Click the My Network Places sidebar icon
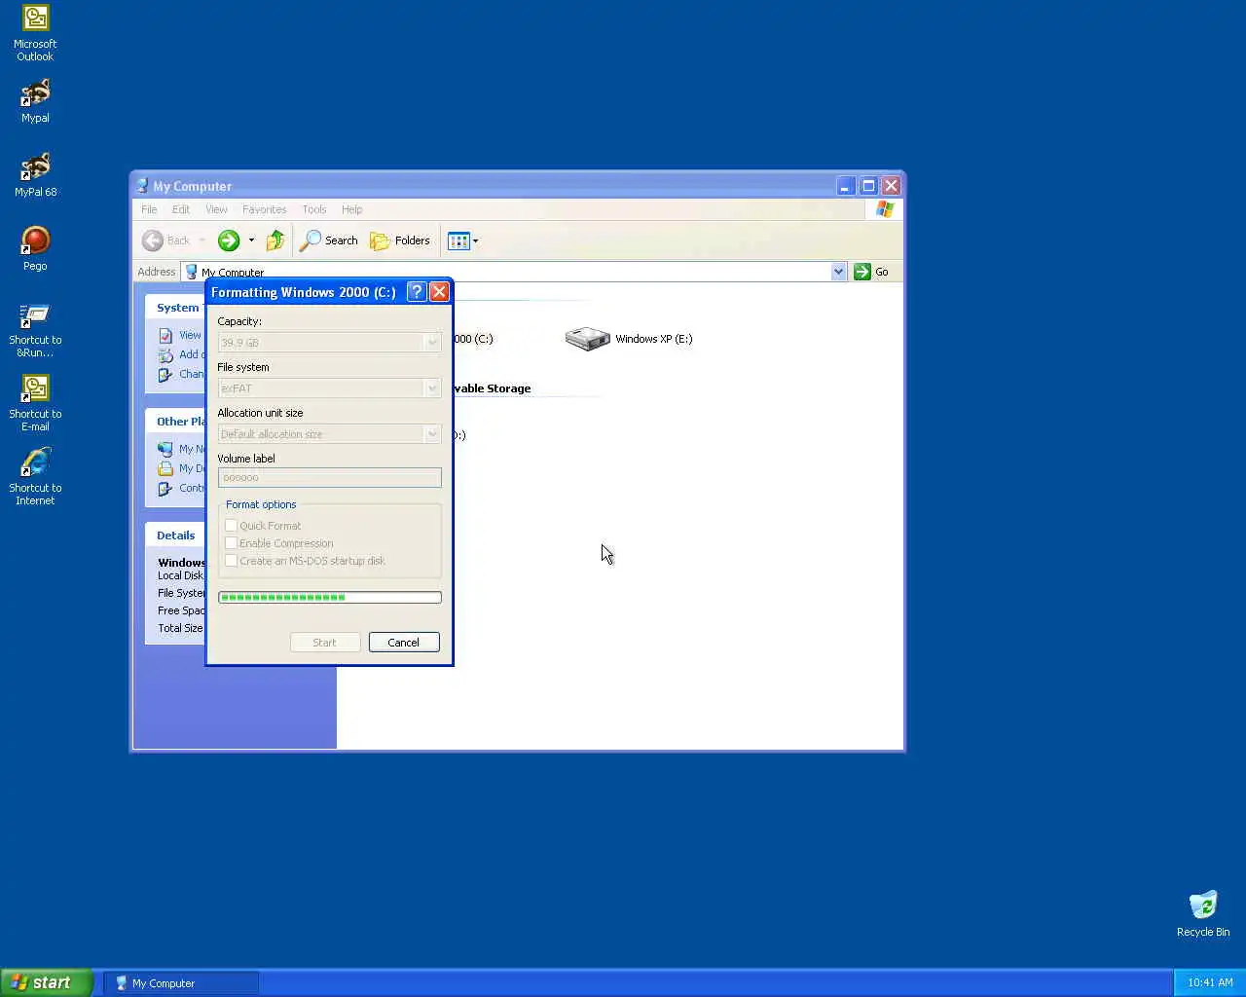The width and height of the screenshot is (1246, 997). 165,449
